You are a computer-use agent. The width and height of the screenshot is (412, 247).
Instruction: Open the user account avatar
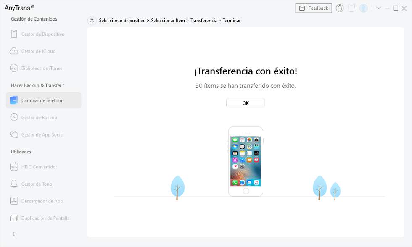(x=363, y=8)
